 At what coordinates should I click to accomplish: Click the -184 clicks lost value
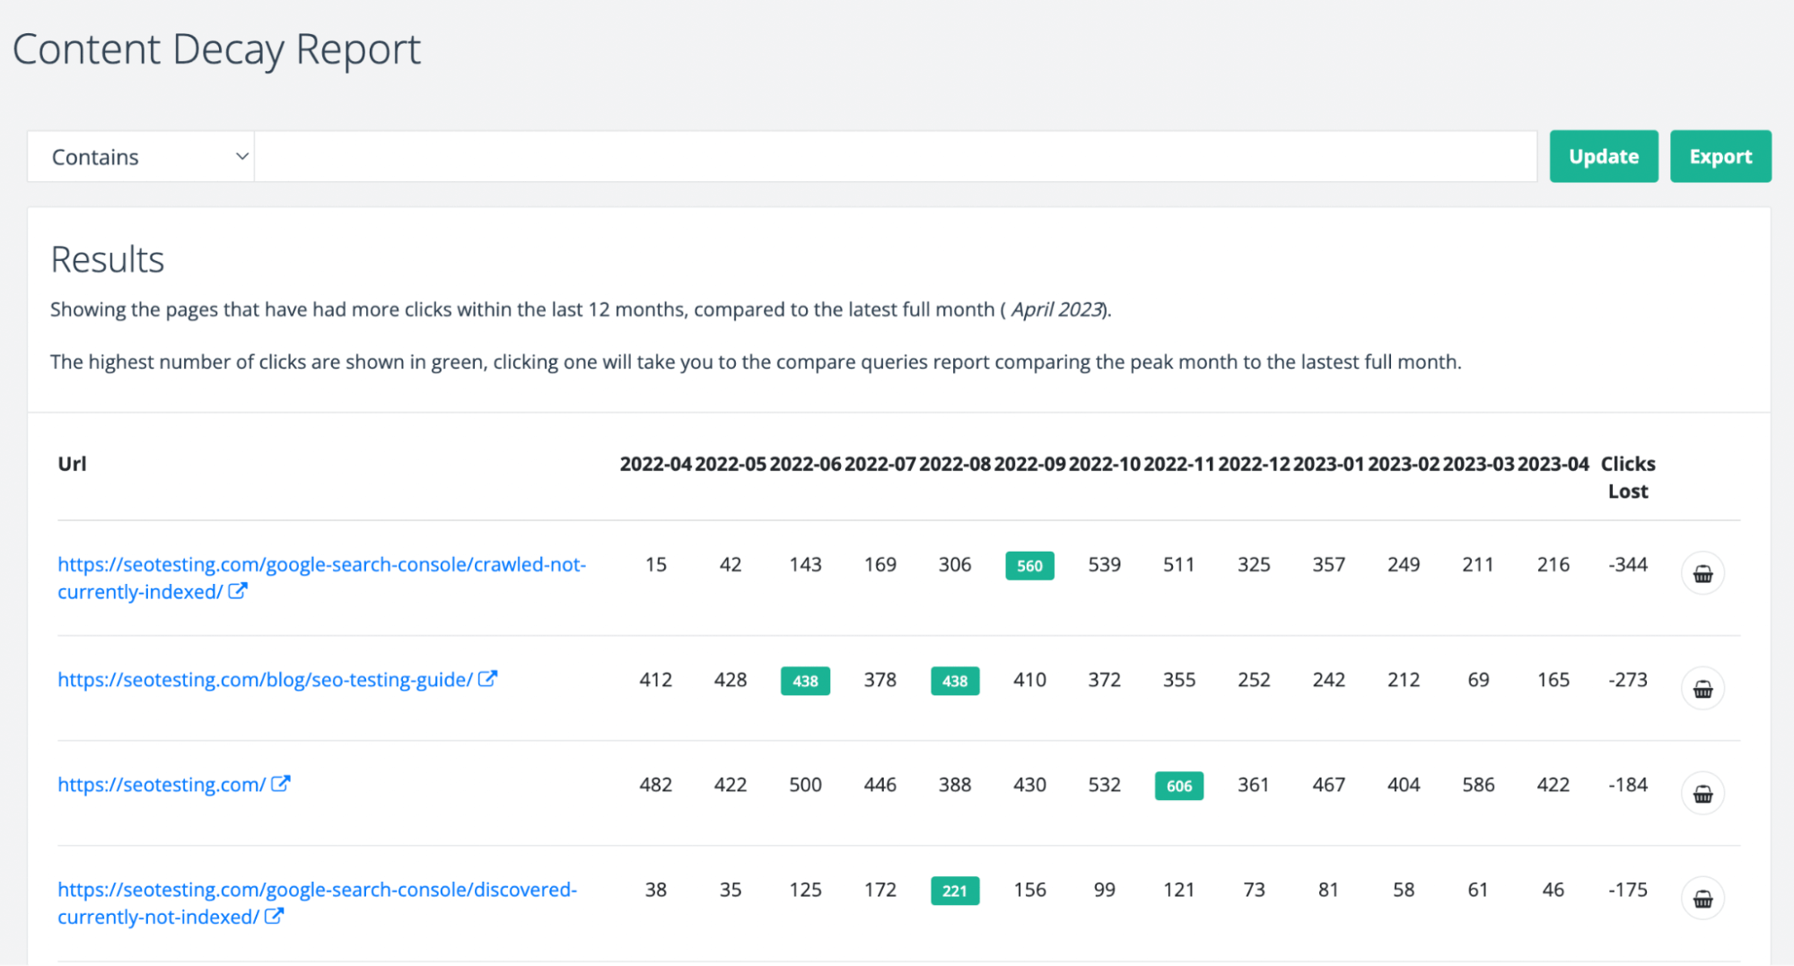tap(1628, 785)
